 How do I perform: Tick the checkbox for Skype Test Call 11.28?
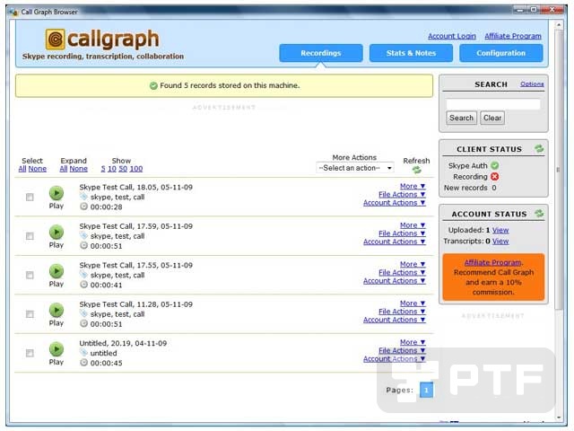point(30,314)
